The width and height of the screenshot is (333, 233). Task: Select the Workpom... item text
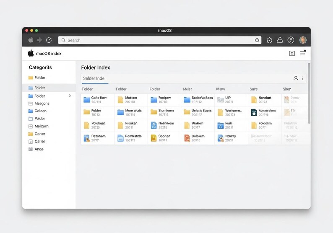pyautogui.click(x=234, y=111)
